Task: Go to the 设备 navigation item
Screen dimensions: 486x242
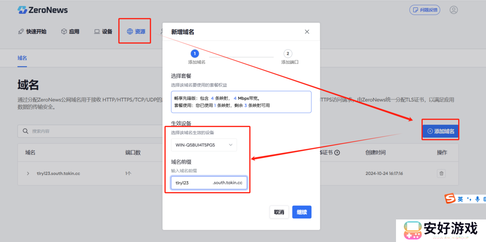Action: click(103, 32)
